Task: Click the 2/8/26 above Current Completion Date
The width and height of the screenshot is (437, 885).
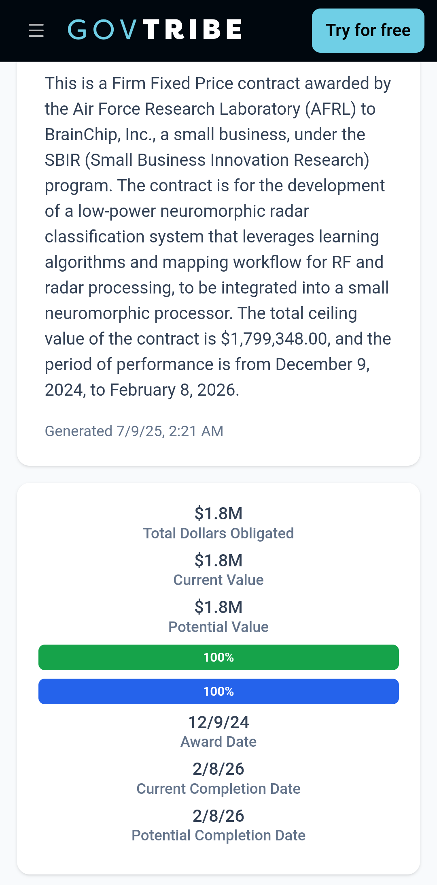Action: coord(218,769)
